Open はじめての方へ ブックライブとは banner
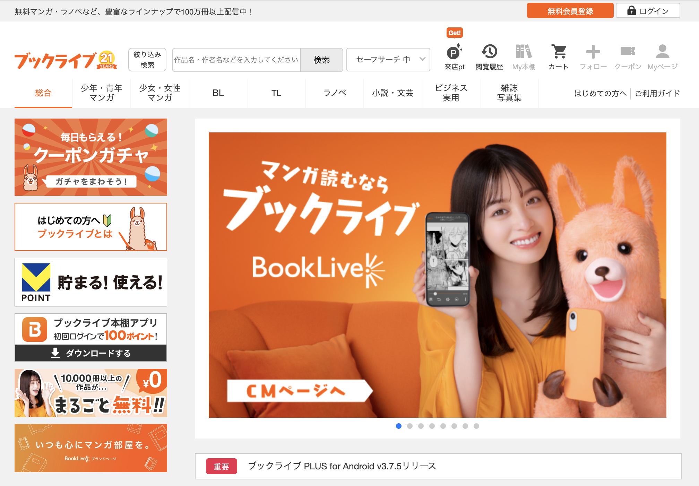 pyautogui.click(x=91, y=227)
